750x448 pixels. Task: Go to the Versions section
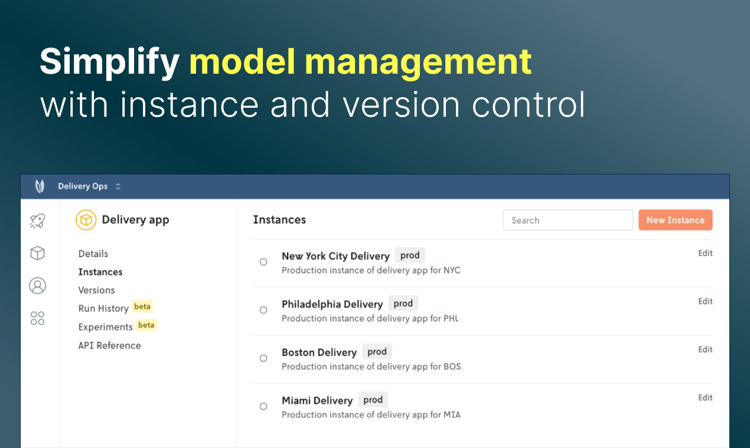click(96, 290)
